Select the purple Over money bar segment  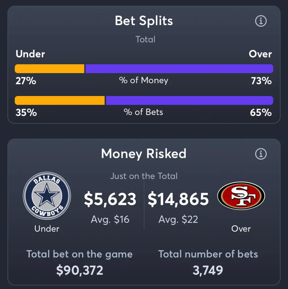tap(179, 69)
